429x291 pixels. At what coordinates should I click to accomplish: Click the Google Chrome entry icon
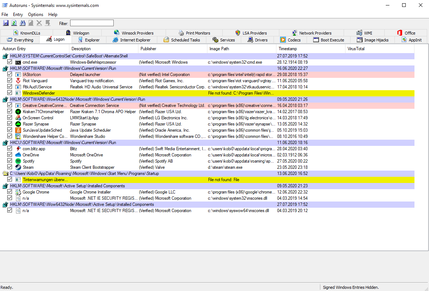point(18,192)
